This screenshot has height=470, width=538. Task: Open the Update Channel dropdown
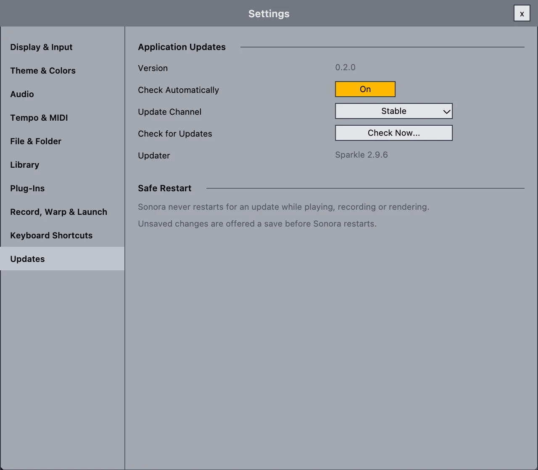394,111
